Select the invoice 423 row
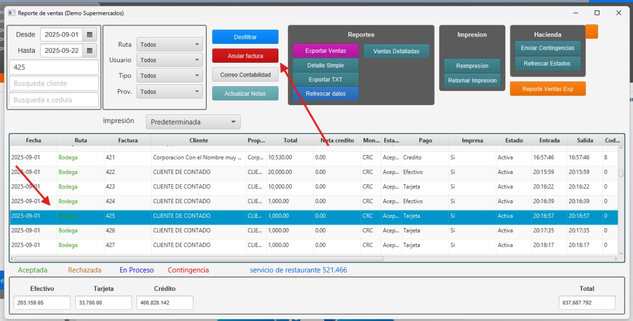 [x=198, y=187]
